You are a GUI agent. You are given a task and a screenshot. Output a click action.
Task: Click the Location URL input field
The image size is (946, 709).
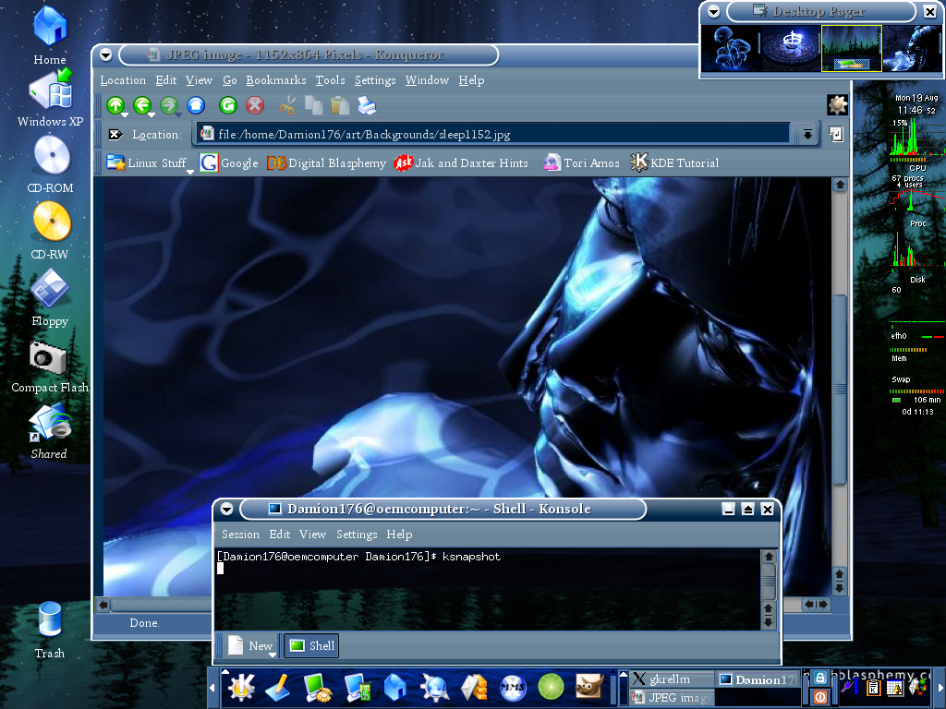pyautogui.click(x=493, y=134)
